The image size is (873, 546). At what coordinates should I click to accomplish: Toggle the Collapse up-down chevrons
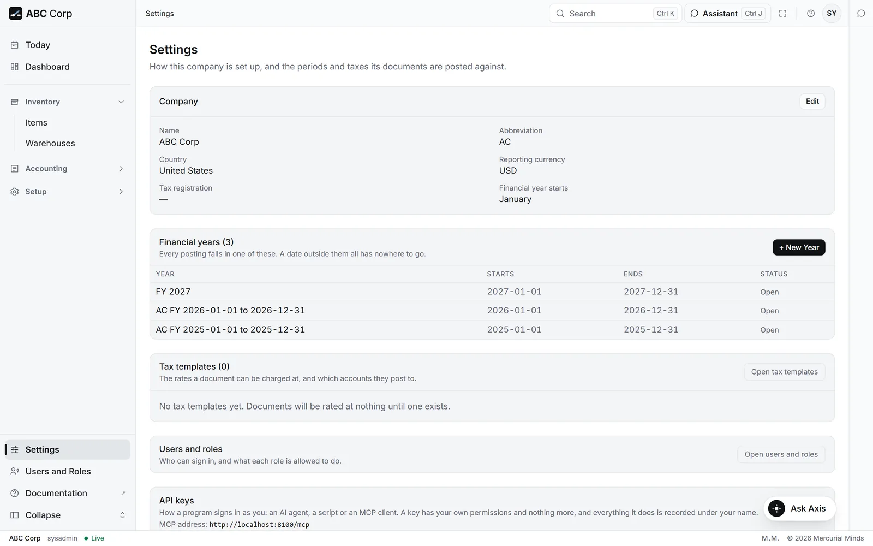122,515
